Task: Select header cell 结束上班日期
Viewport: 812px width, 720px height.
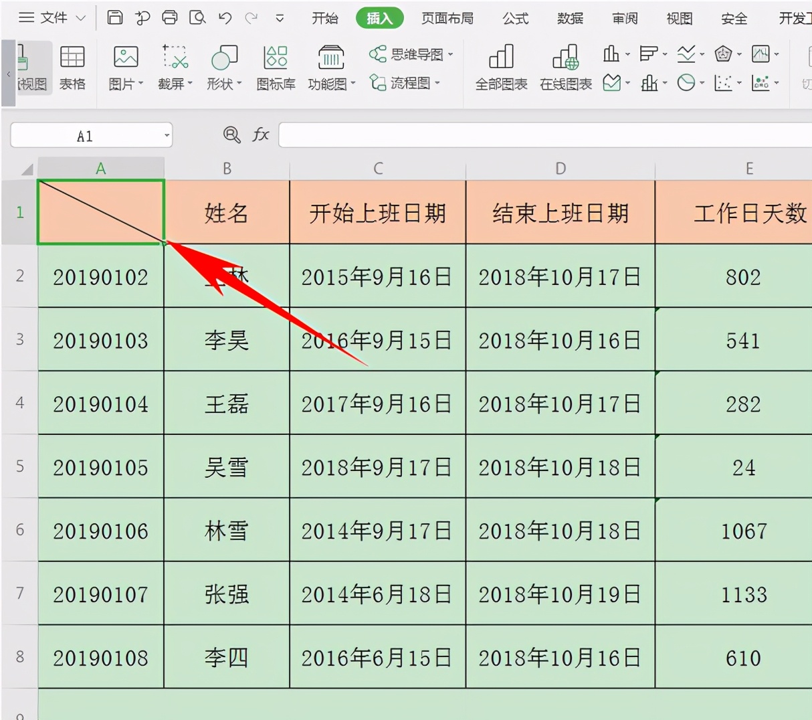Action: click(561, 213)
